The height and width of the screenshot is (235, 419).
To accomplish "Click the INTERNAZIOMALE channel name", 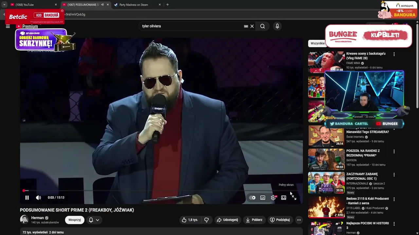I will point(357,183).
